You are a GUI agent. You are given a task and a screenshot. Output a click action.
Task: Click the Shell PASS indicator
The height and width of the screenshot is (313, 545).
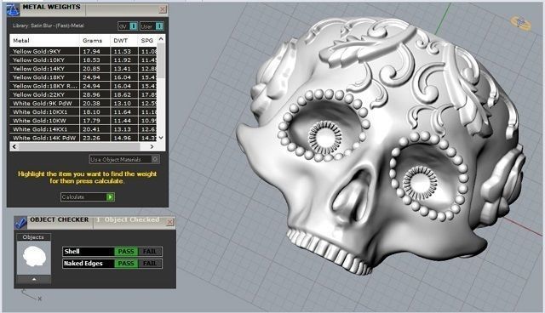(x=126, y=252)
